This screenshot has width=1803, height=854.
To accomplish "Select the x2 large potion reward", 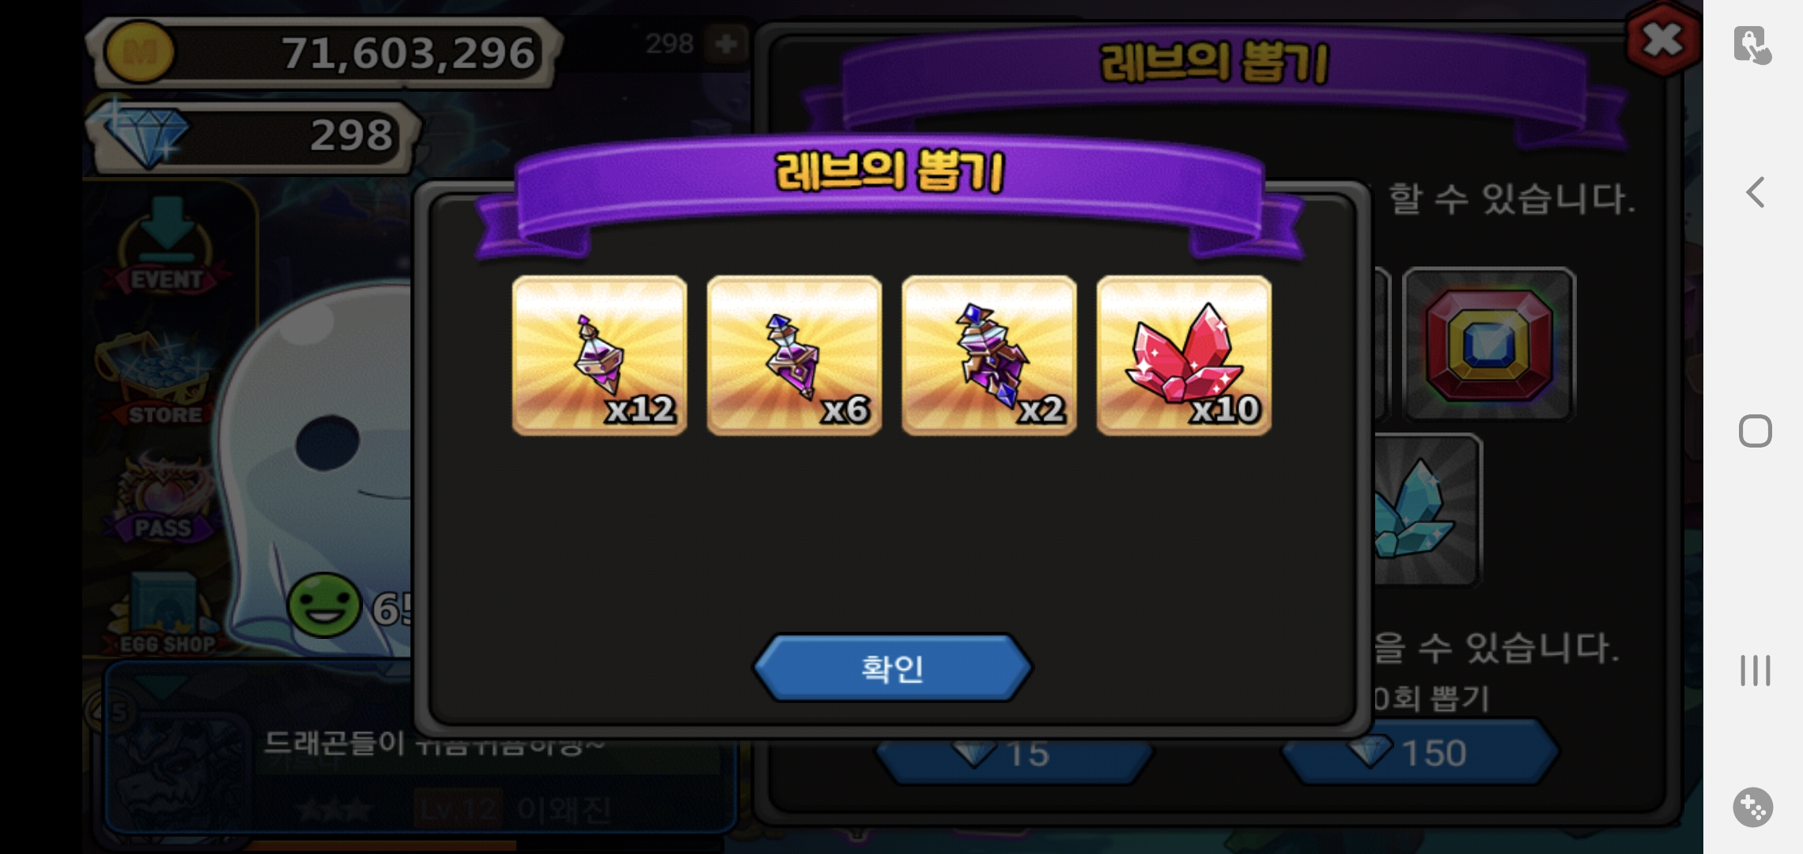I will point(988,355).
